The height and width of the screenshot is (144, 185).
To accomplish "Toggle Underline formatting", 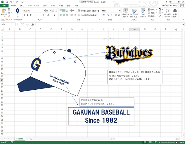I will tap(31, 15).
